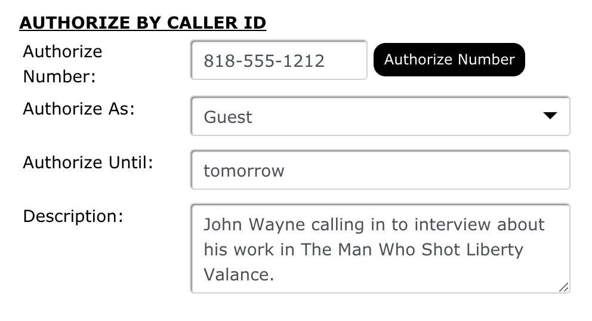The width and height of the screenshot is (592, 321).
Task: Place cursor after 1212 in phone field
Action: pos(326,60)
